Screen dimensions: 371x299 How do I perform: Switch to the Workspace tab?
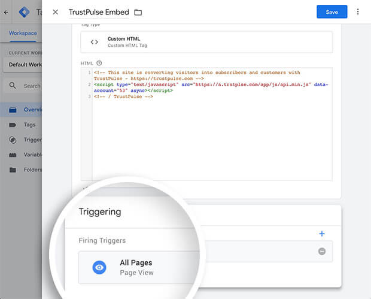pyautogui.click(x=23, y=33)
